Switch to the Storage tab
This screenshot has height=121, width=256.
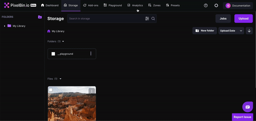point(71,5)
